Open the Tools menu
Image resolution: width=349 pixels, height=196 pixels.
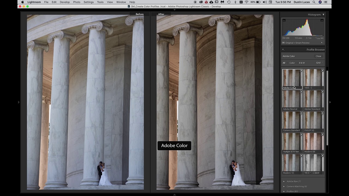pyautogui.click(x=100, y=2)
